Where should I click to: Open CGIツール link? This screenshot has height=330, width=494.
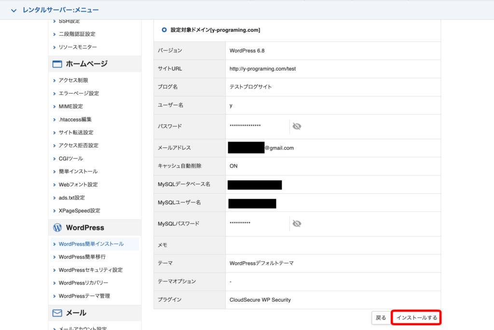tap(71, 158)
